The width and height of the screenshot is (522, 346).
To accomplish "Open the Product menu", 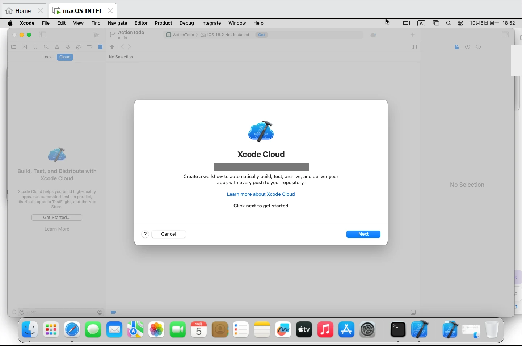I will tap(164, 23).
